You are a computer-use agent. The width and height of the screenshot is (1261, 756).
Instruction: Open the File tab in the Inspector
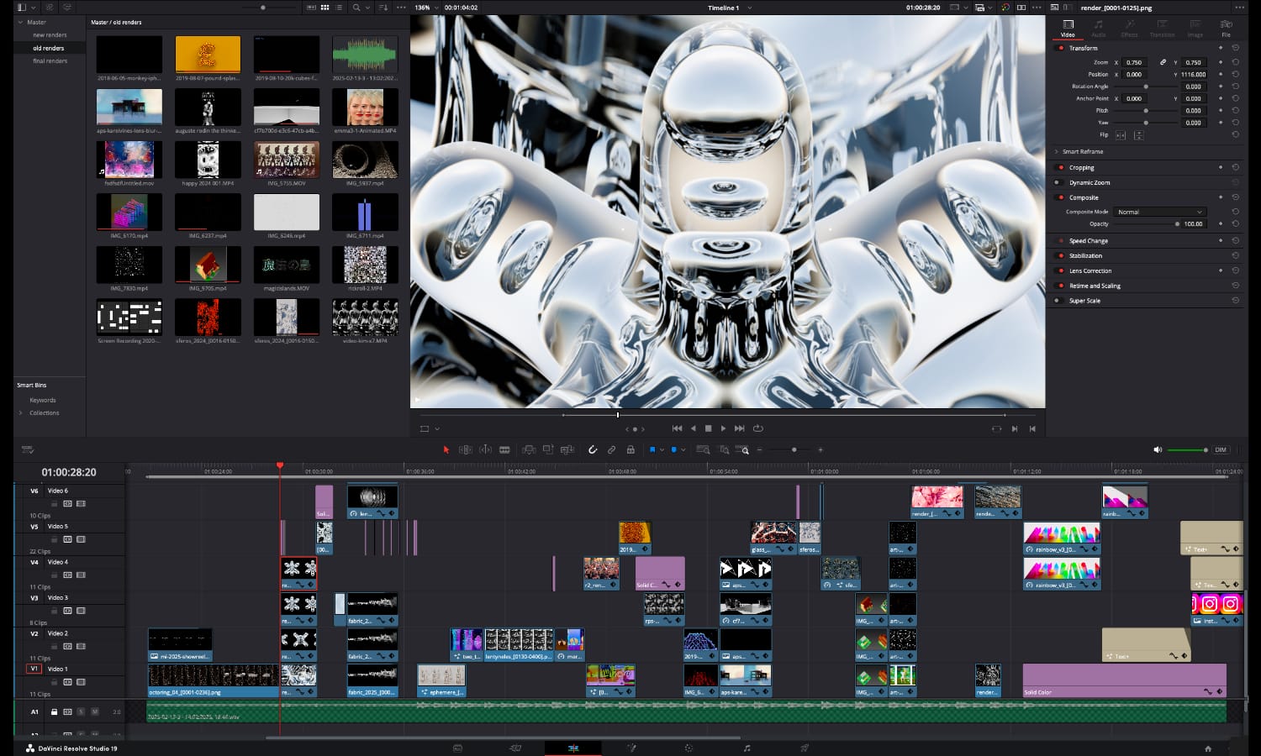[1227, 30]
